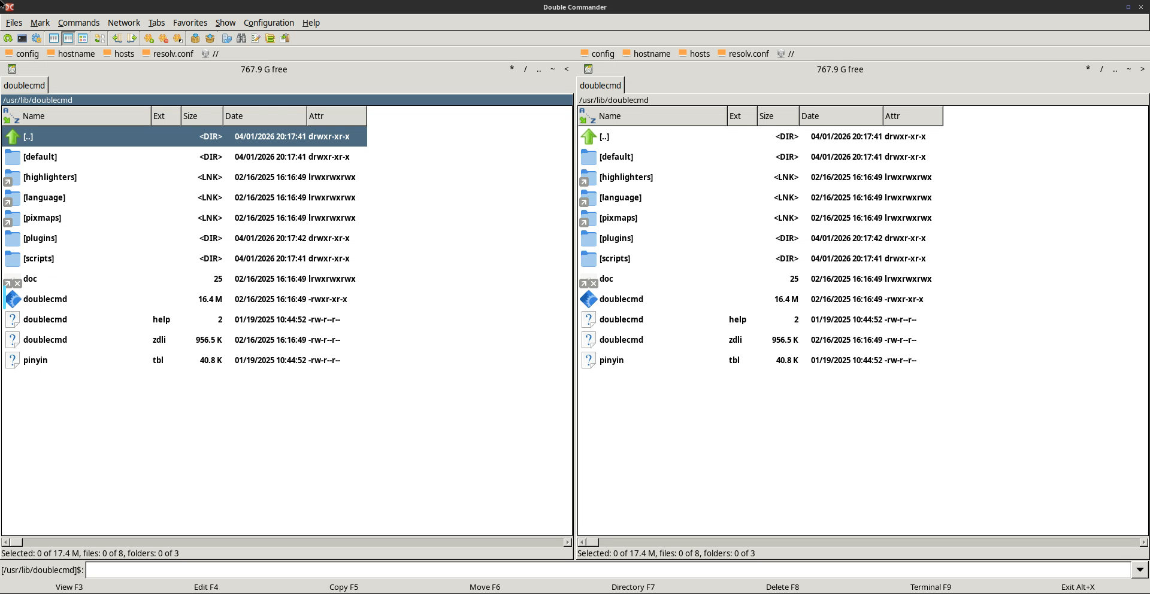Open the Multi-Rename tool icon
This screenshot has width=1150, height=594.
point(256,38)
